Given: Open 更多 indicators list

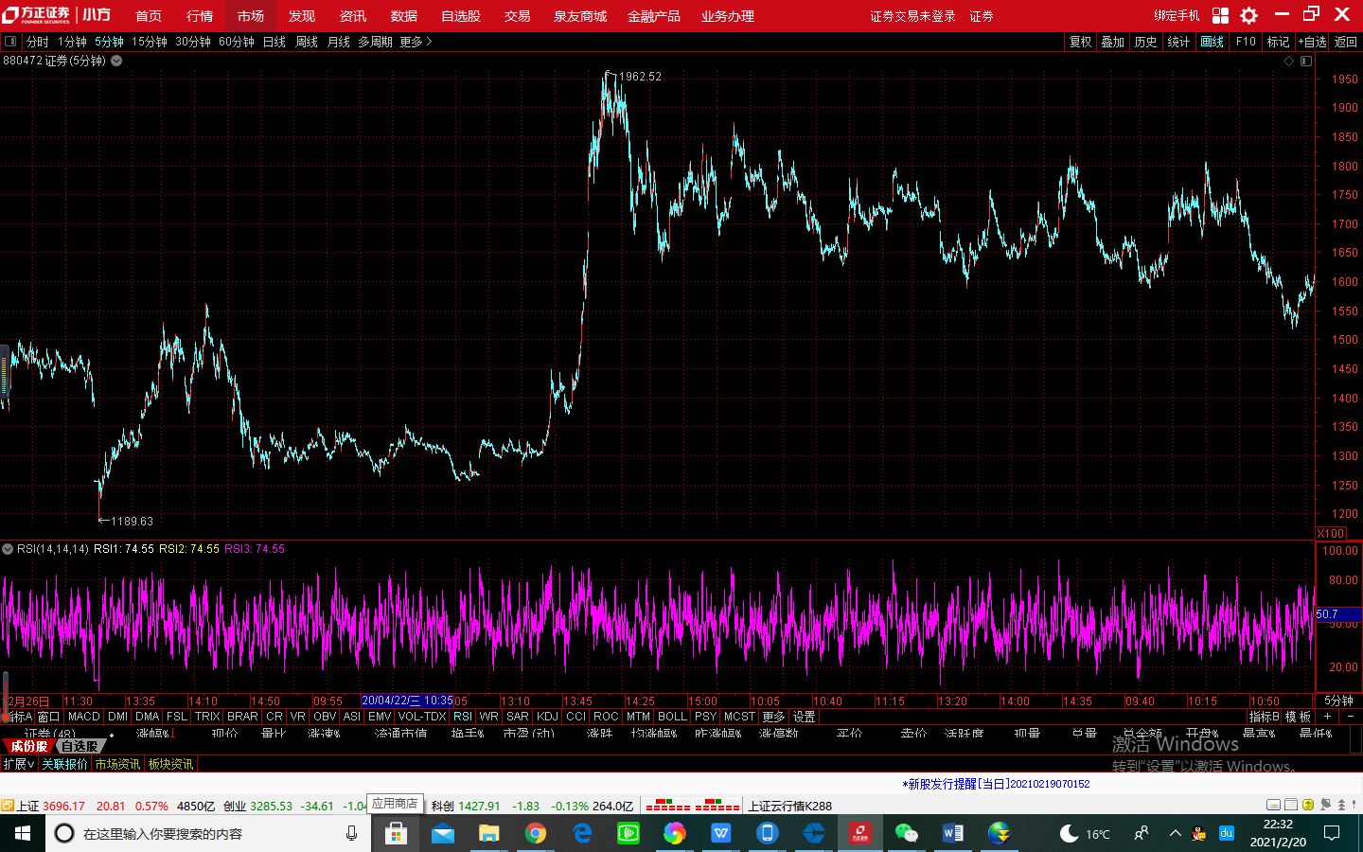Looking at the screenshot, I should coord(773,717).
